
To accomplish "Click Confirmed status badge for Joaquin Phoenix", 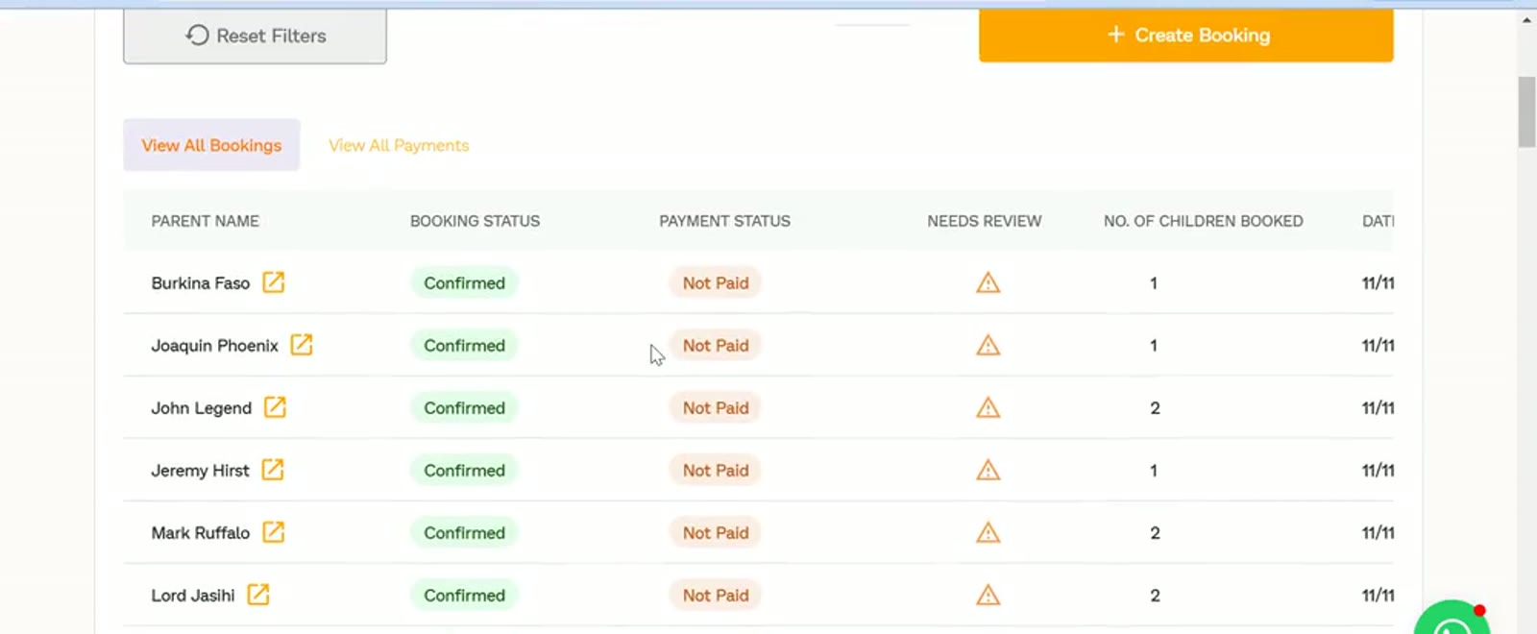I will pyautogui.click(x=464, y=345).
